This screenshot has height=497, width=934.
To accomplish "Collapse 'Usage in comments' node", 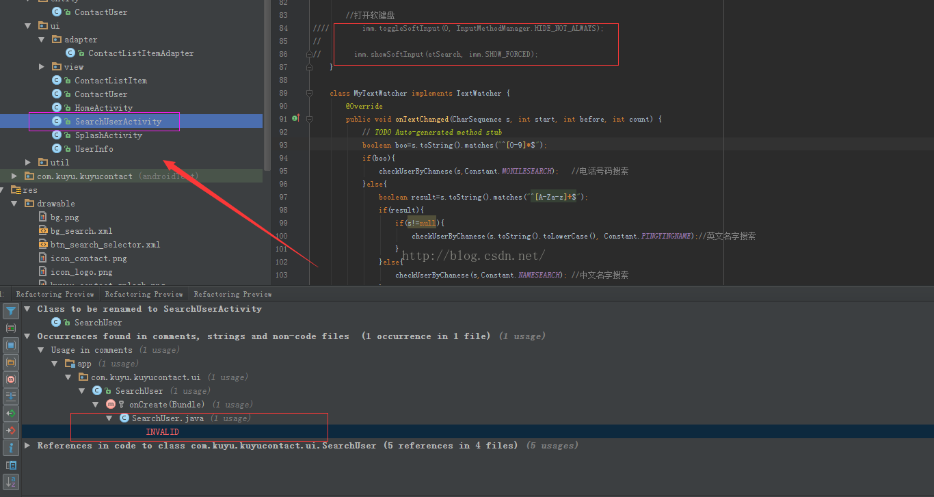I will point(41,350).
